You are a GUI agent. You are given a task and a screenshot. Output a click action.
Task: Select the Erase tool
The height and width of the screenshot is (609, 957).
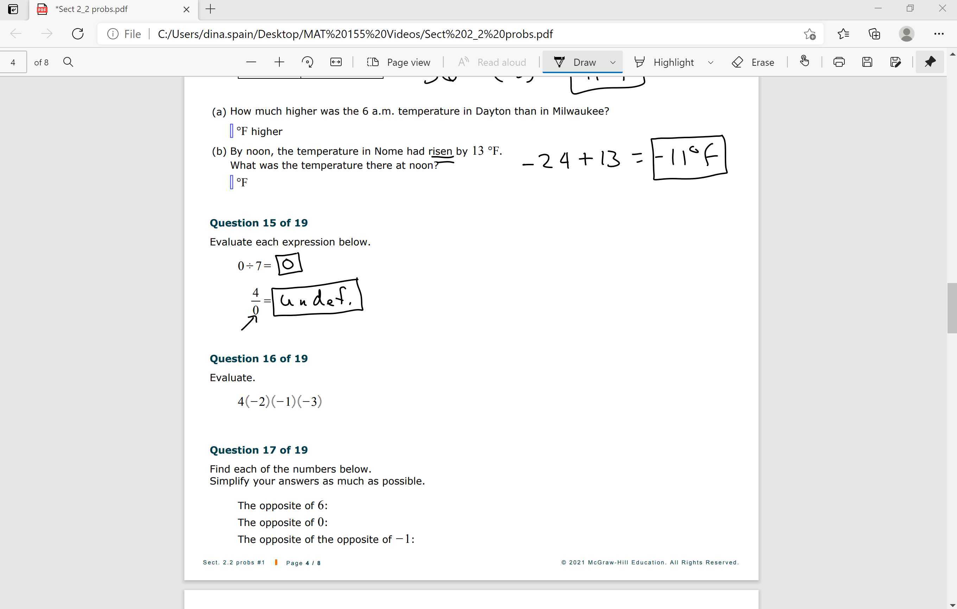(753, 62)
